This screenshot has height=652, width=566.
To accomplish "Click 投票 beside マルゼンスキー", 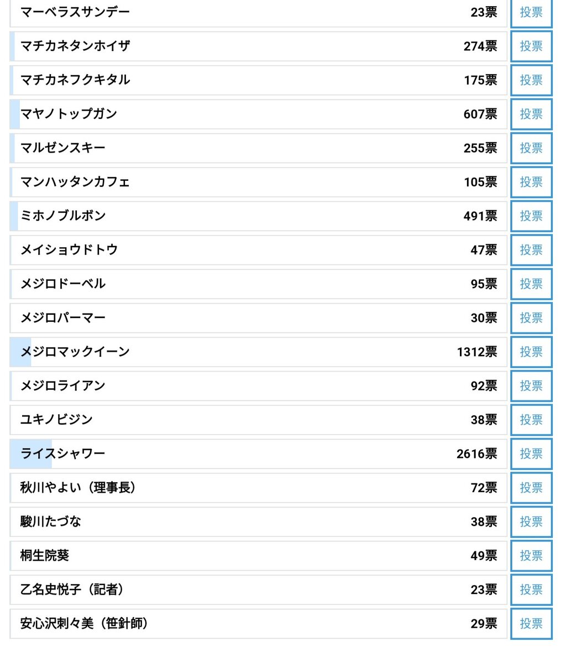I will (x=531, y=148).
